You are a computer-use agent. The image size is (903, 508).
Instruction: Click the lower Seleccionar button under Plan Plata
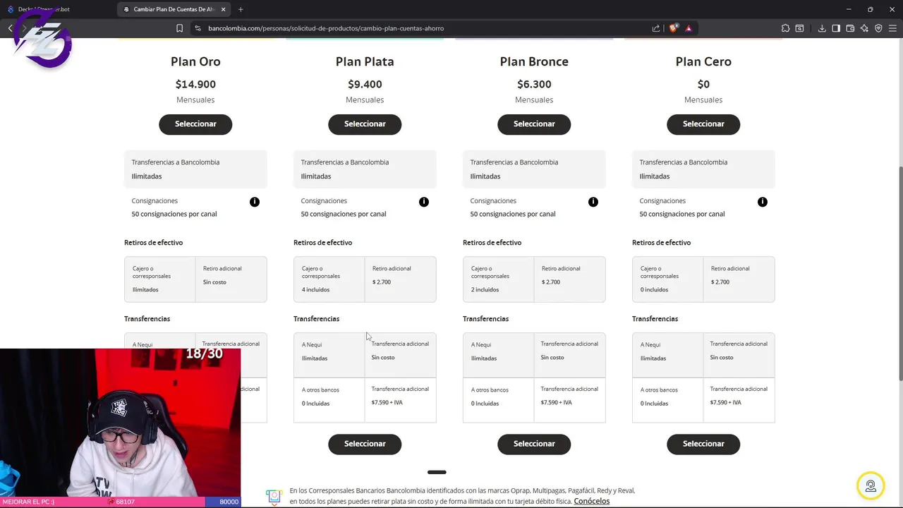pos(365,444)
